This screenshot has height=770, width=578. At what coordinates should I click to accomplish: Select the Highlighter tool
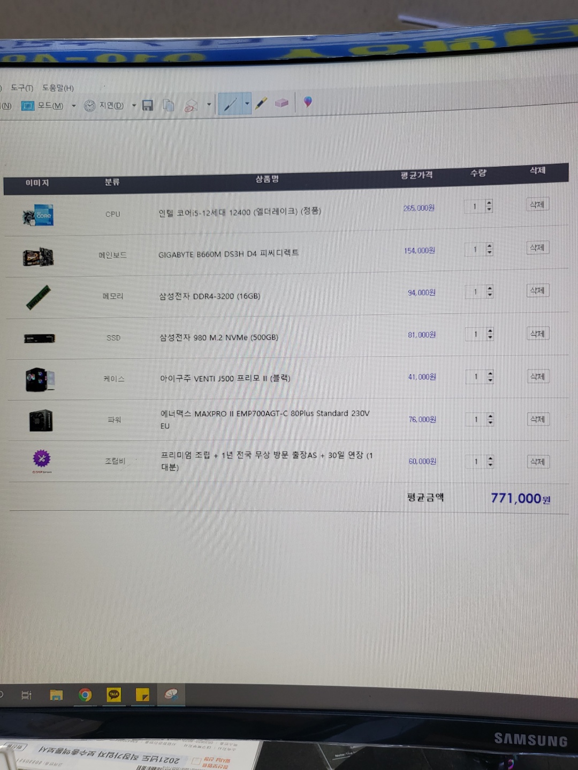[x=261, y=103]
